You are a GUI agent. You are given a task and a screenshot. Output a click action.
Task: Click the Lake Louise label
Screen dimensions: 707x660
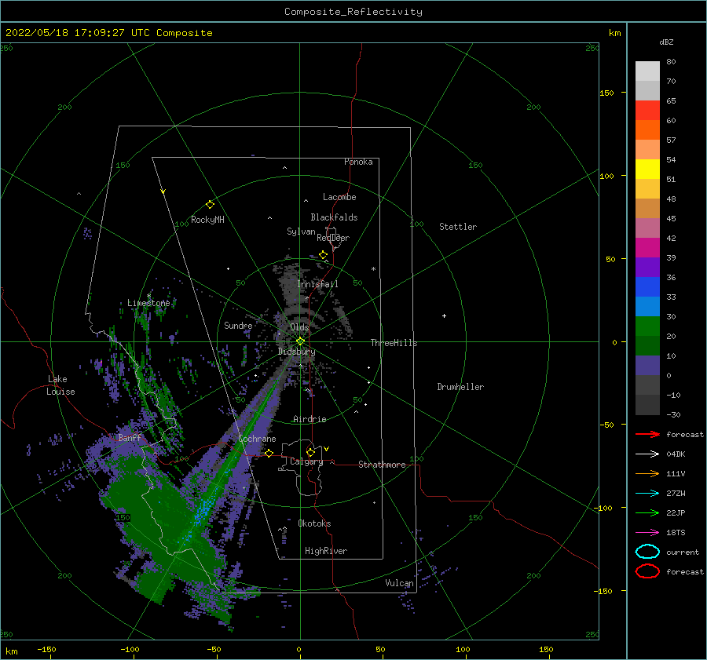point(60,385)
